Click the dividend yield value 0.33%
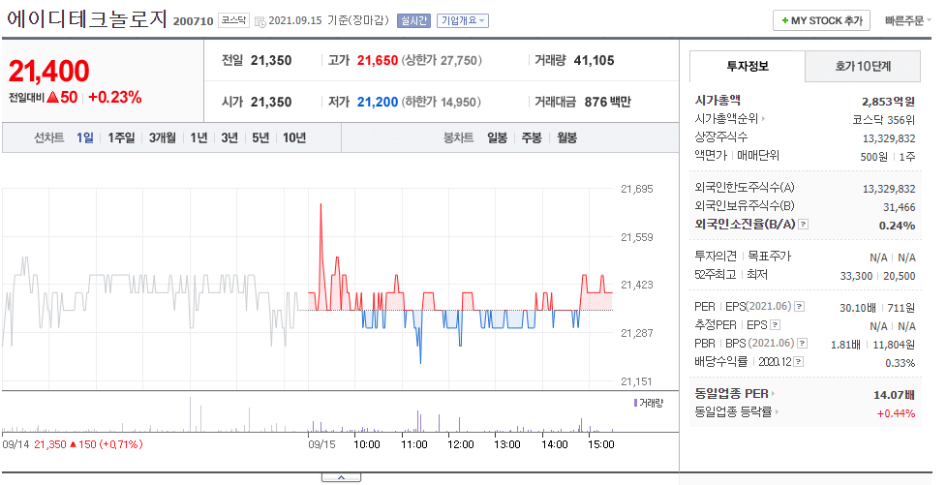The height and width of the screenshot is (485, 947). pyautogui.click(x=900, y=363)
